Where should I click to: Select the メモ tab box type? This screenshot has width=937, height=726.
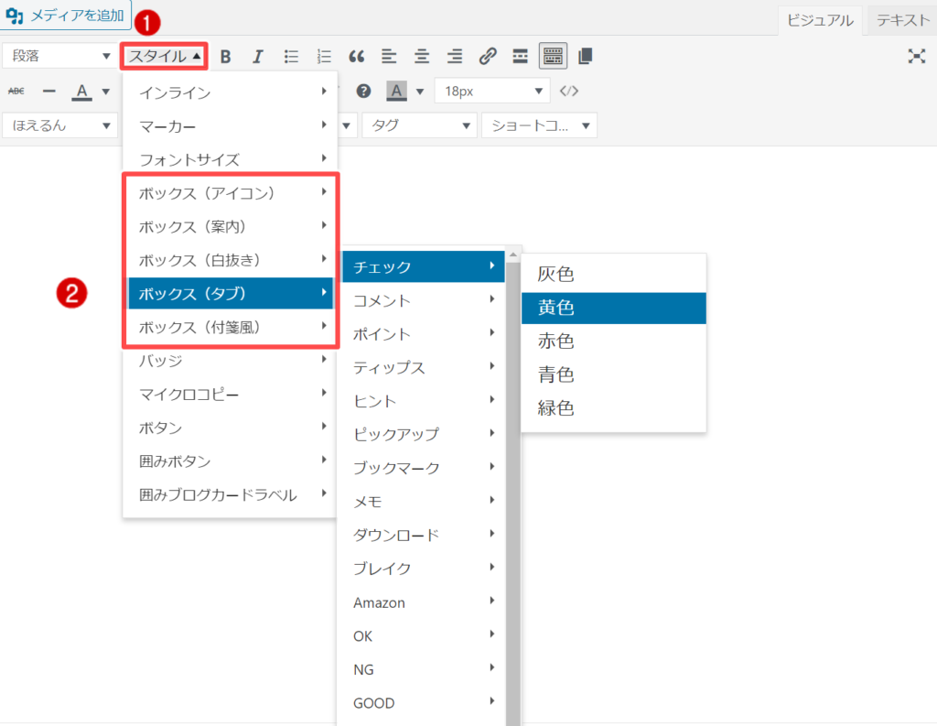[423, 501]
